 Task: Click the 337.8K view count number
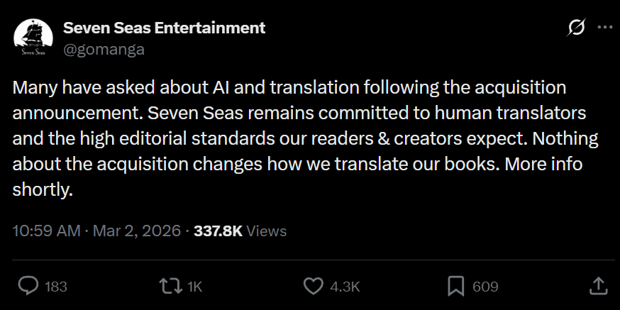(x=218, y=231)
